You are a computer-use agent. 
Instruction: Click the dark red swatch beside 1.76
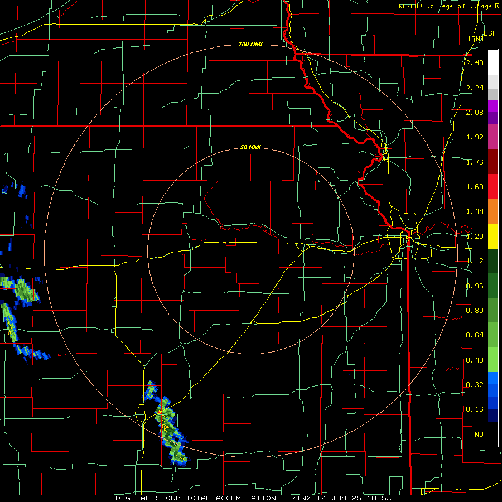493,162
